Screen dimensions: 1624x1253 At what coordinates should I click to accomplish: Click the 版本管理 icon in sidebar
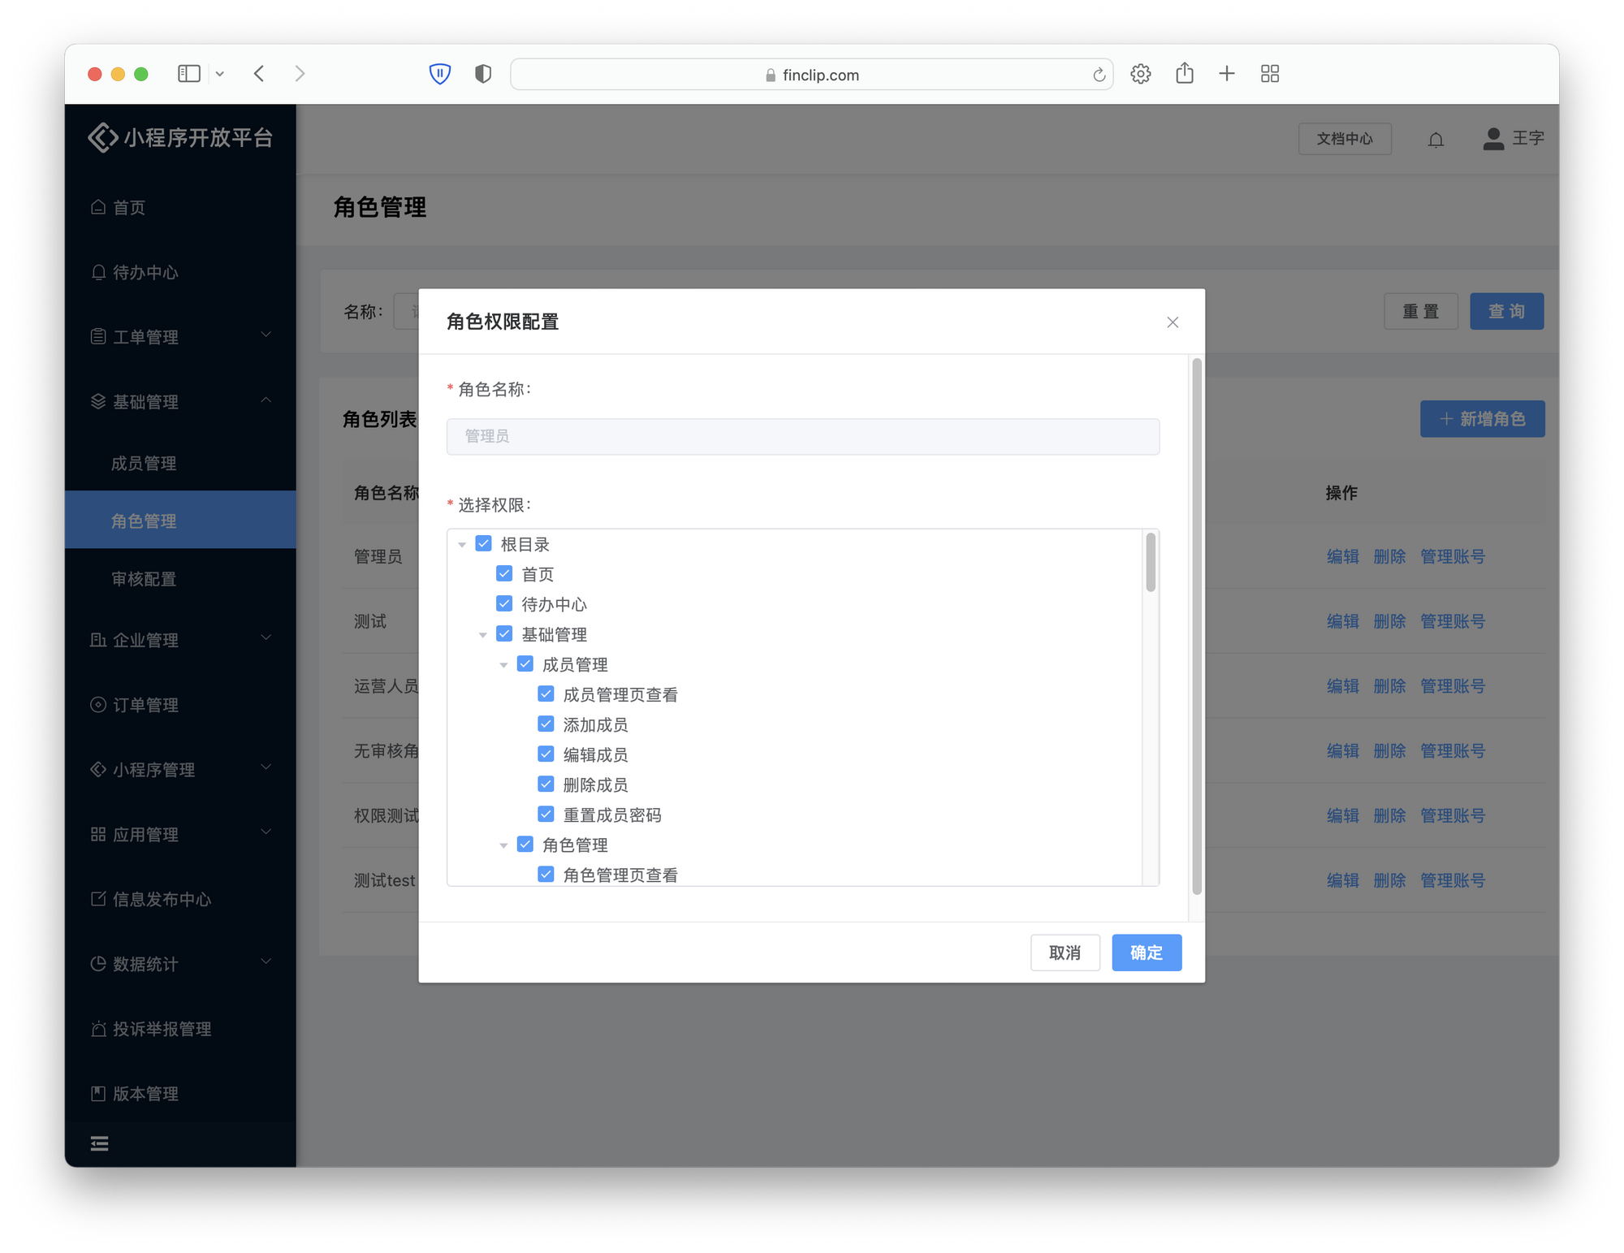(x=98, y=1094)
